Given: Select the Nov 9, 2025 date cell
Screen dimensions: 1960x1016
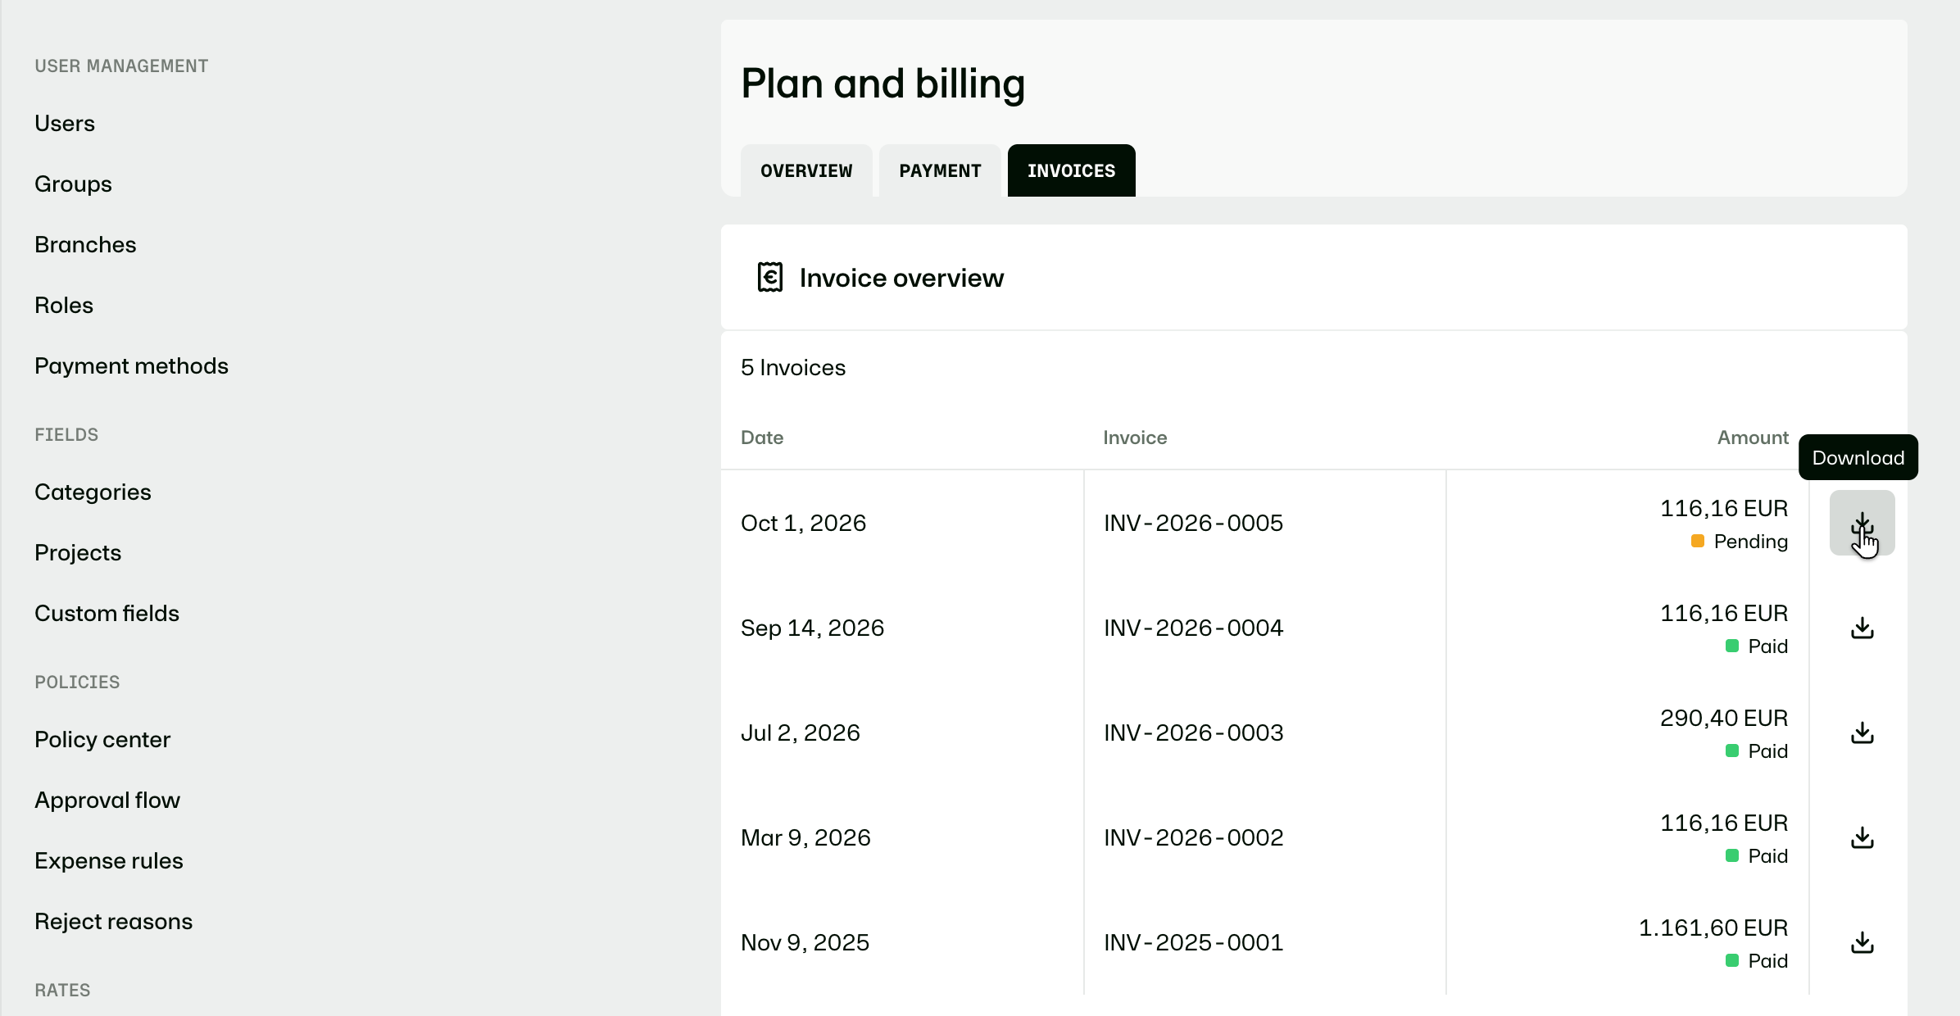Looking at the screenshot, I should (805, 942).
